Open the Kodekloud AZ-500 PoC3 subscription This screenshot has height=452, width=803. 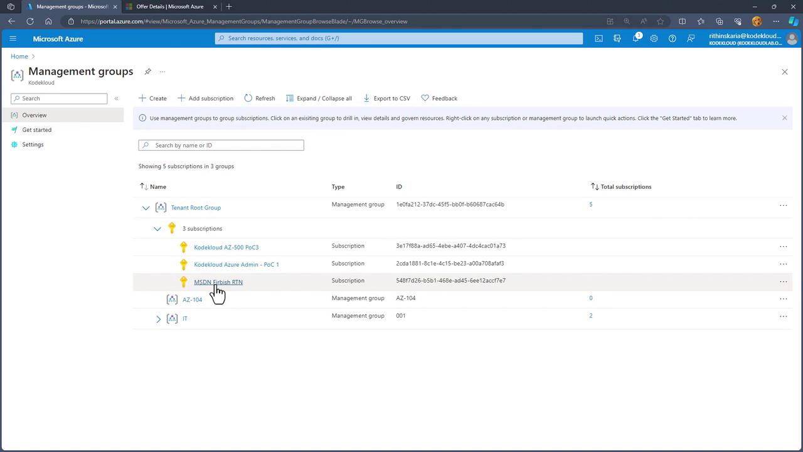click(x=226, y=247)
